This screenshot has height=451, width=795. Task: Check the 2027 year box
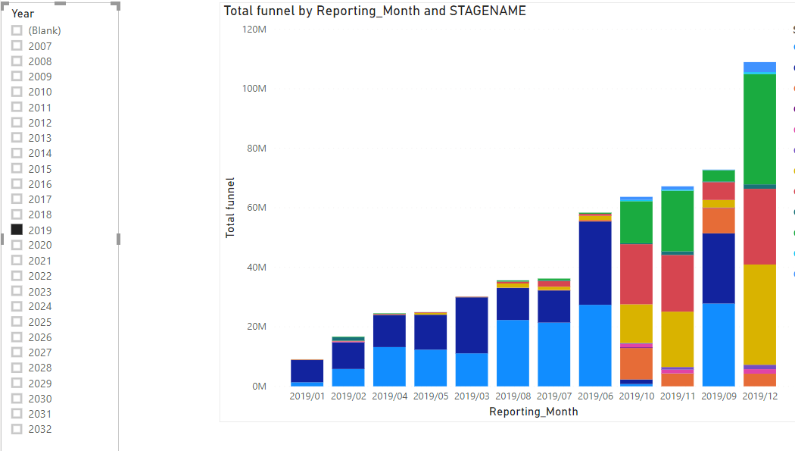click(17, 352)
